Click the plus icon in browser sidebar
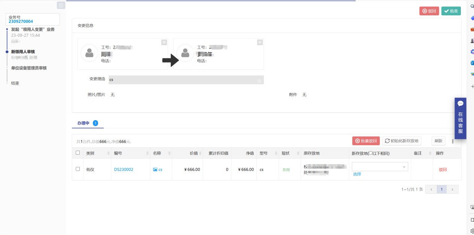 pyautogui.click(x=472, y=86)
